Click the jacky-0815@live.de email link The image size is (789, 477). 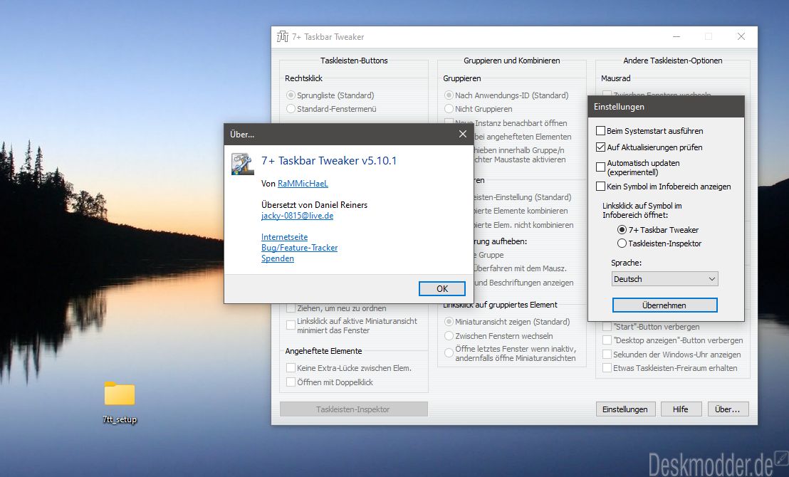pos(298,215)
